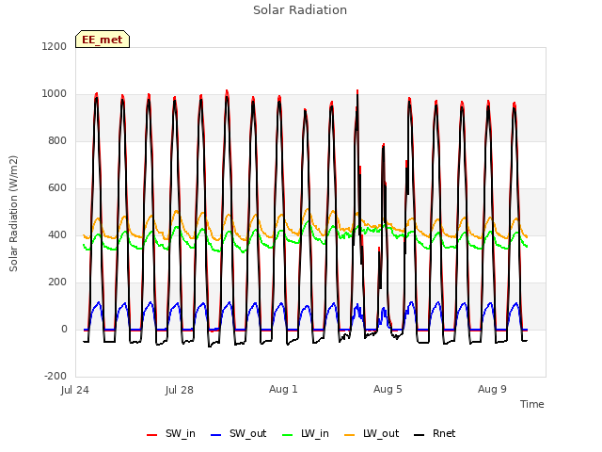Click the Jul 28 x-axis tick label
Screen dimensions: 602x452
[x=180, y=390]
